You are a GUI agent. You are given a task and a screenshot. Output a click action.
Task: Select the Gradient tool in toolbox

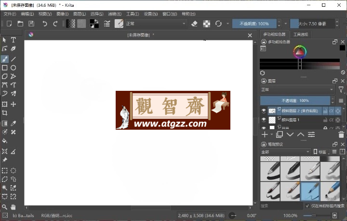point(4,123)
